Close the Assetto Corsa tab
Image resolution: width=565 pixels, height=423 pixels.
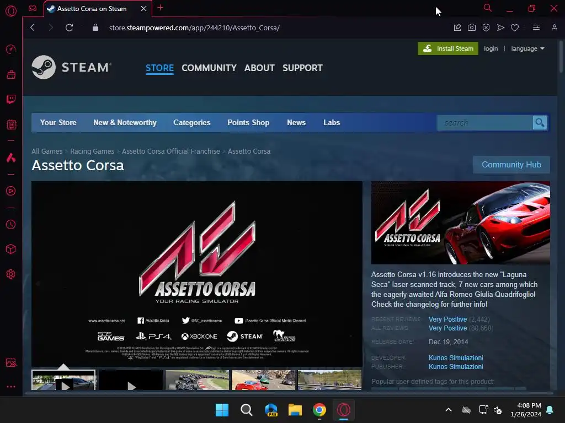click(144, 9)
